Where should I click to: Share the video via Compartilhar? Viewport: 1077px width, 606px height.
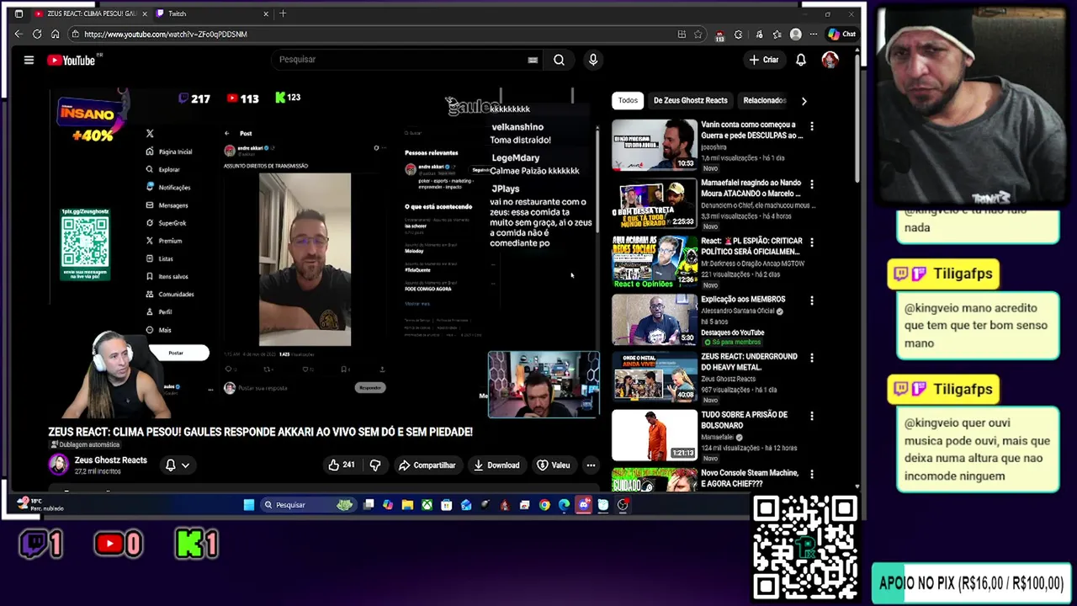pyautogui.click(x=427, y=465)
